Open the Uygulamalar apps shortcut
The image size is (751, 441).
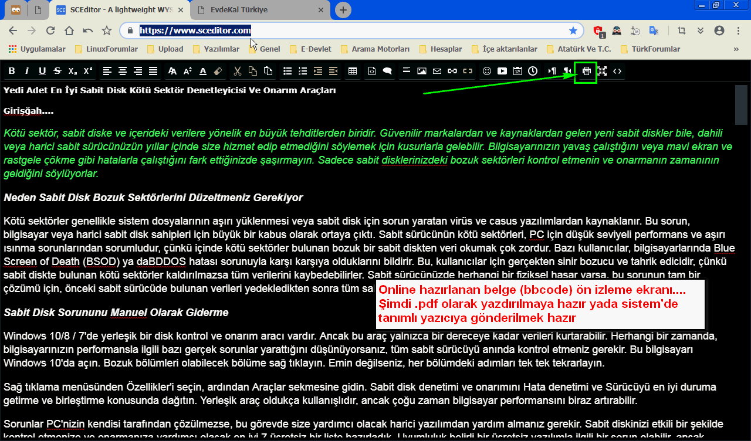click(38, 49)
